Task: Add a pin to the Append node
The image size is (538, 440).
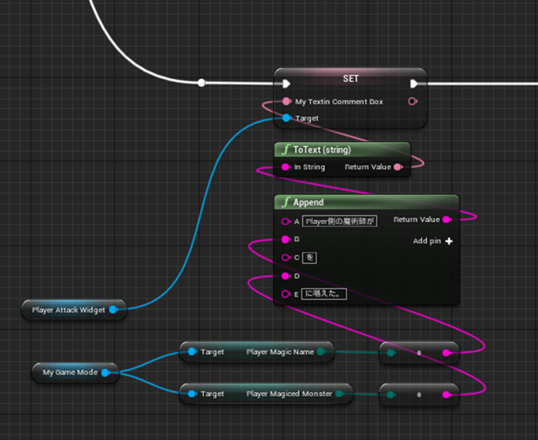Action: click(x=433, y=241)
